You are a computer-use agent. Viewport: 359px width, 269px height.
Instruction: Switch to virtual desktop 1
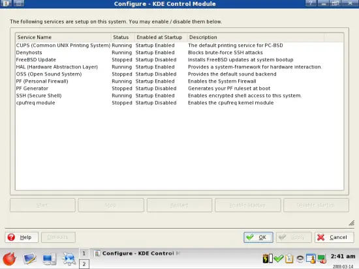(84, 253)
